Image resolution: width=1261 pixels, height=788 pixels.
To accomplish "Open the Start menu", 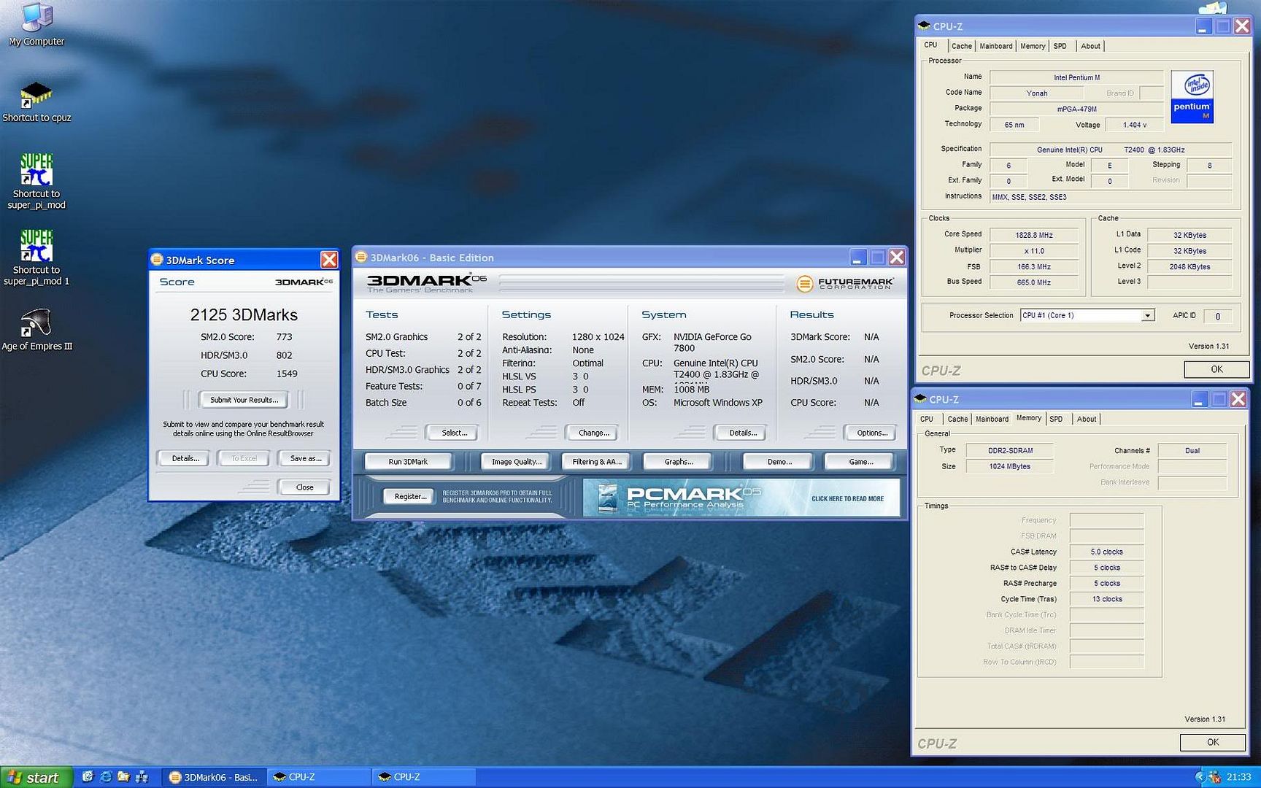I will coord(36,777).
